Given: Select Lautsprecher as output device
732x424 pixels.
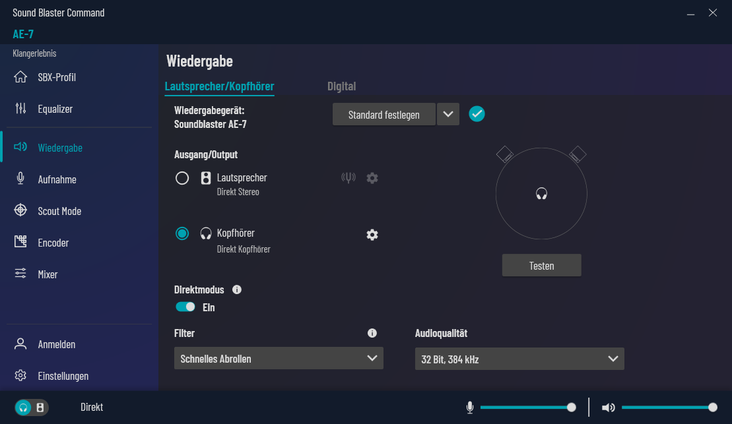Looking at the screenshot, I should click(182, 177).
